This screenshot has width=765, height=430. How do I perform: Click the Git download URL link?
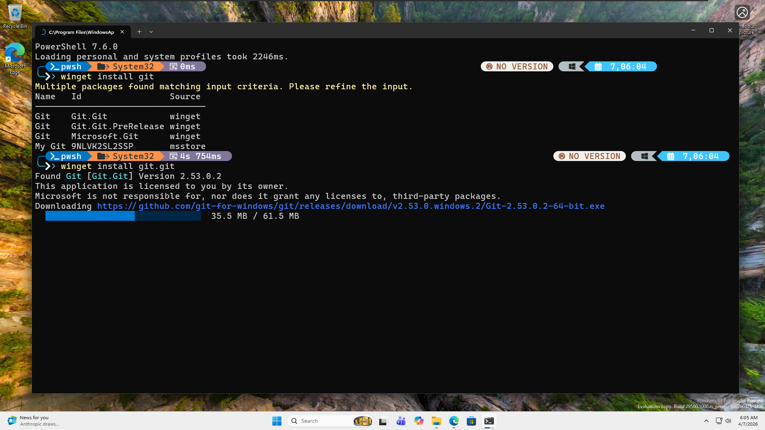(351, 206)
